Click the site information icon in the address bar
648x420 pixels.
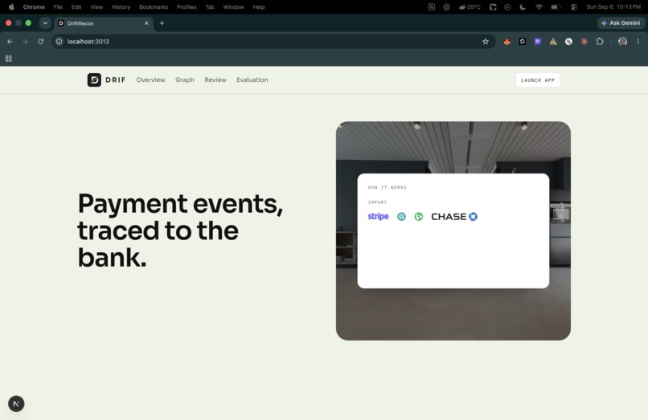(59, 41)
